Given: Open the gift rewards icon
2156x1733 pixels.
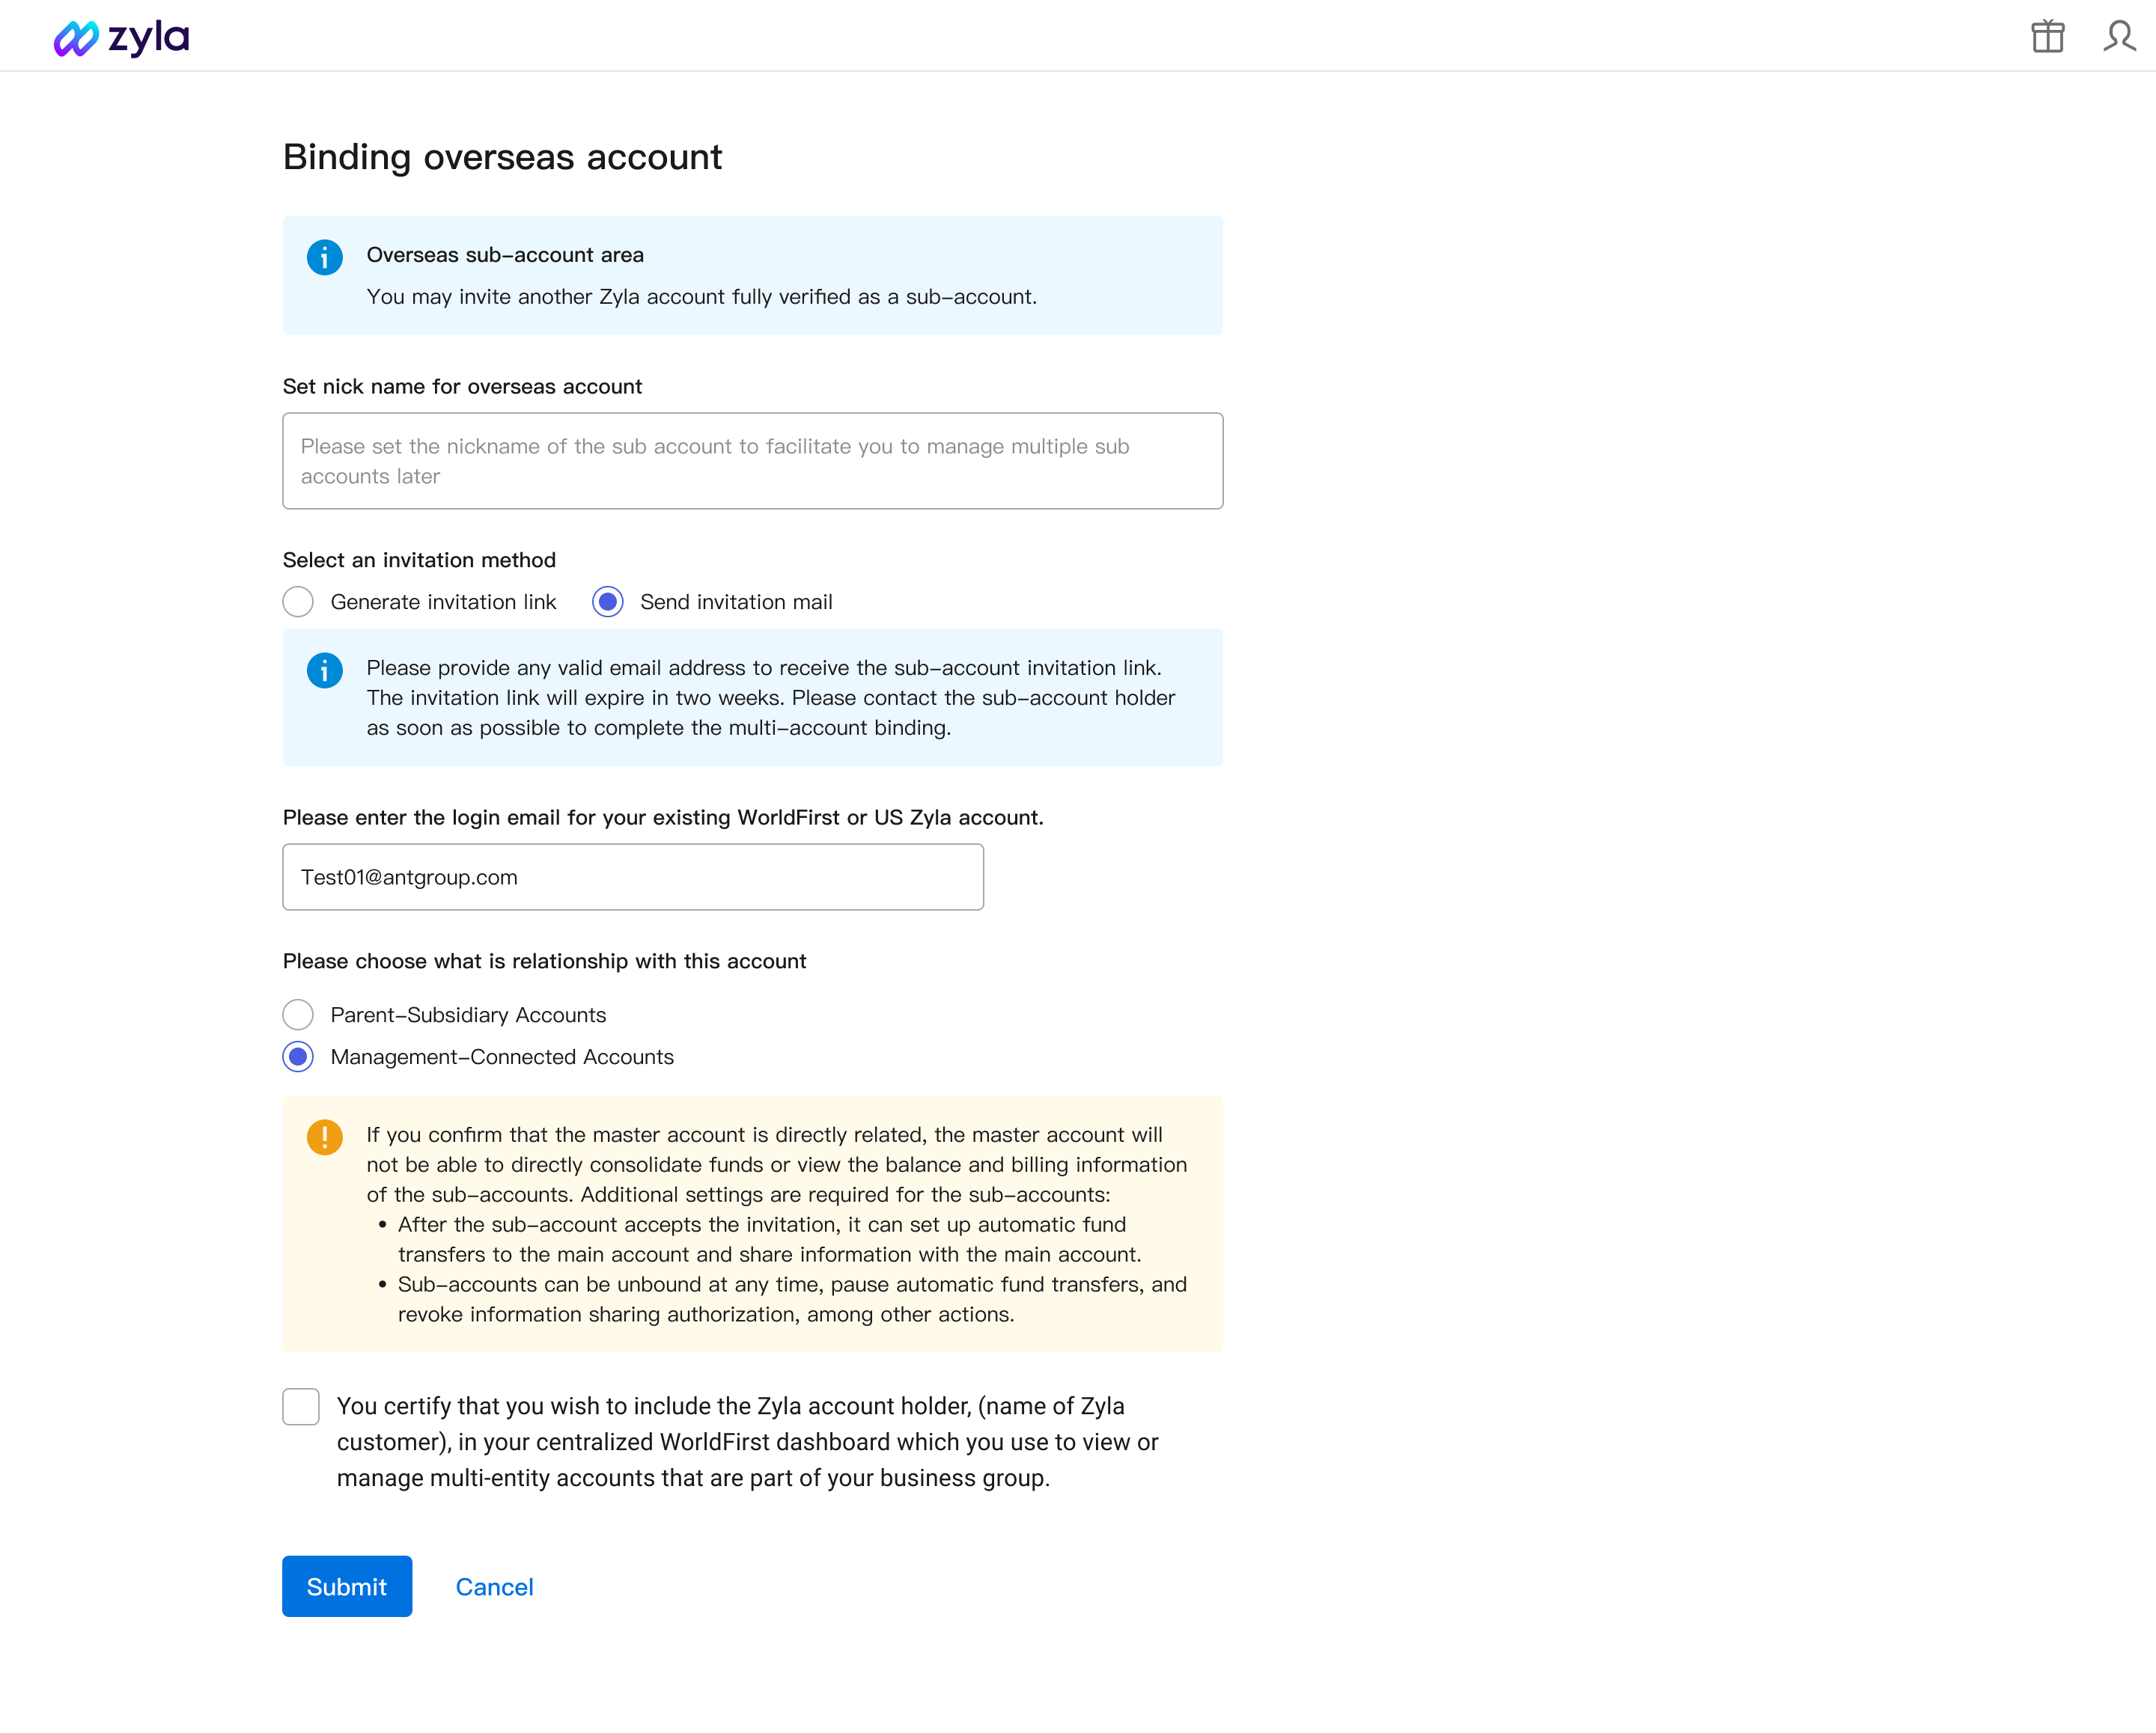Looking at the screenshot, I should (2047, 36).
